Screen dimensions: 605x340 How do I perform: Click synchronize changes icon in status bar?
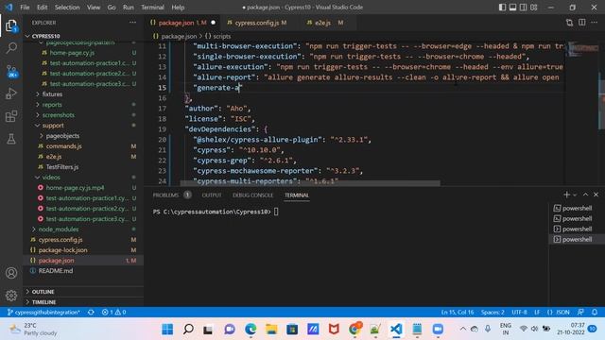(91, 313)
